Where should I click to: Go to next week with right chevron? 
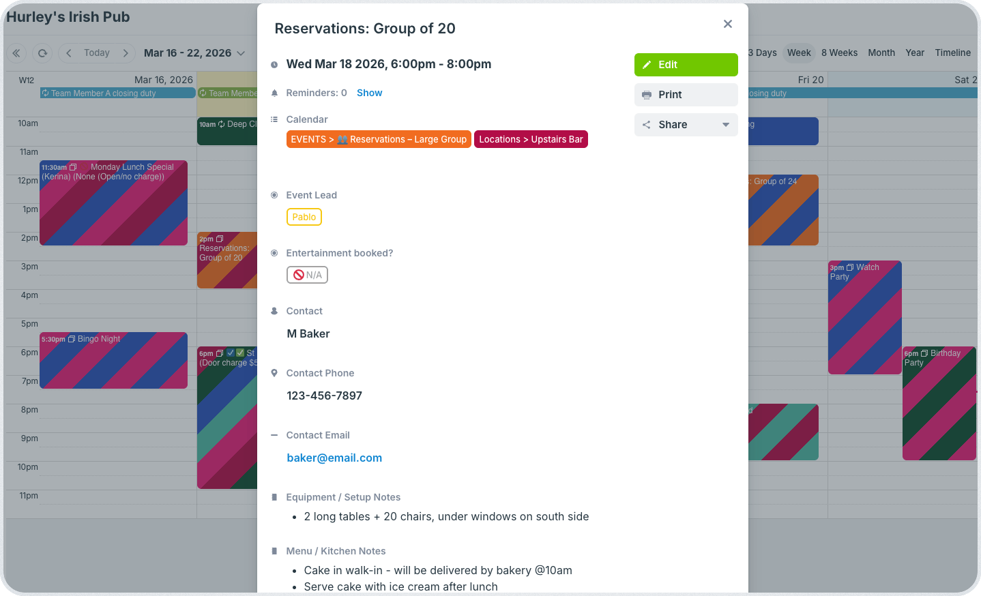(x=126, y=53)
